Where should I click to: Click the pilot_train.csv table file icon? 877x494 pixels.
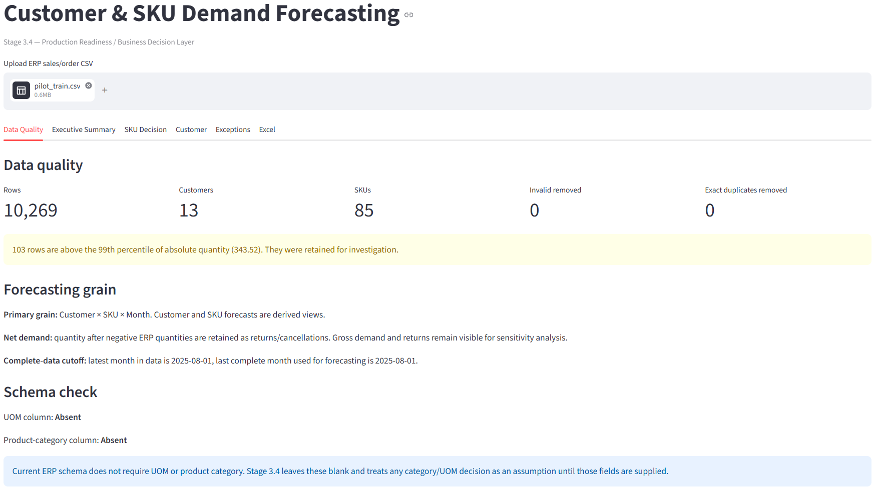[21, 90]
